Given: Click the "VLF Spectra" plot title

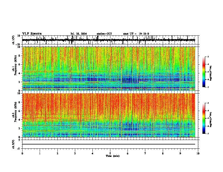Looking at the screenshot, I should [32, 34].
